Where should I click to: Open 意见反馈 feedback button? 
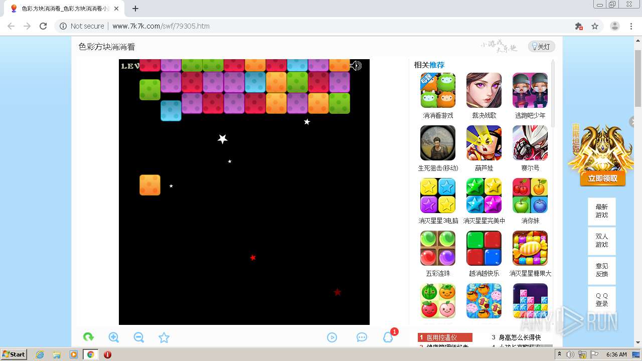point(602,270)
